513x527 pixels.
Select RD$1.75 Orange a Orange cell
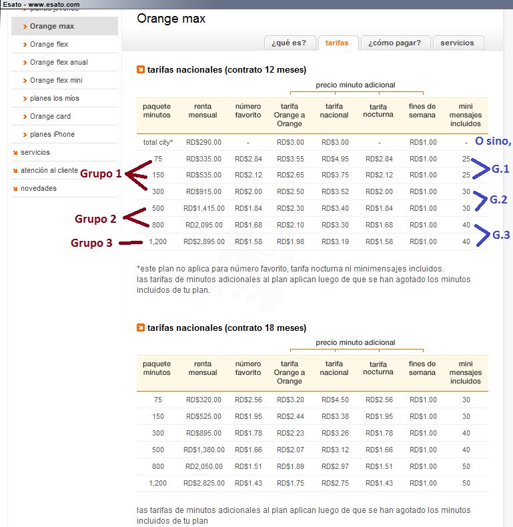tap(290, 483)
